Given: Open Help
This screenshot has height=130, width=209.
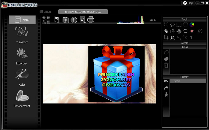Looking at the screenshot, I should tap(188, 3).
